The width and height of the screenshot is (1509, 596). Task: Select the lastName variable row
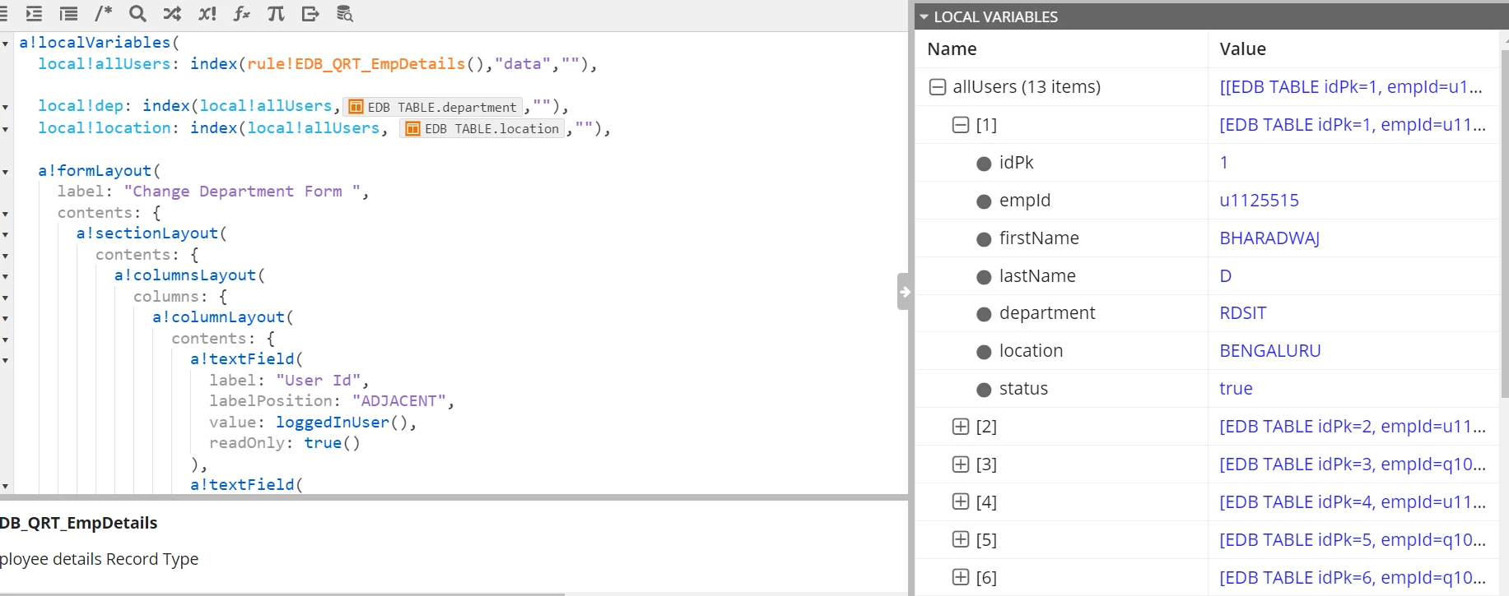[x=1207, y=275]
